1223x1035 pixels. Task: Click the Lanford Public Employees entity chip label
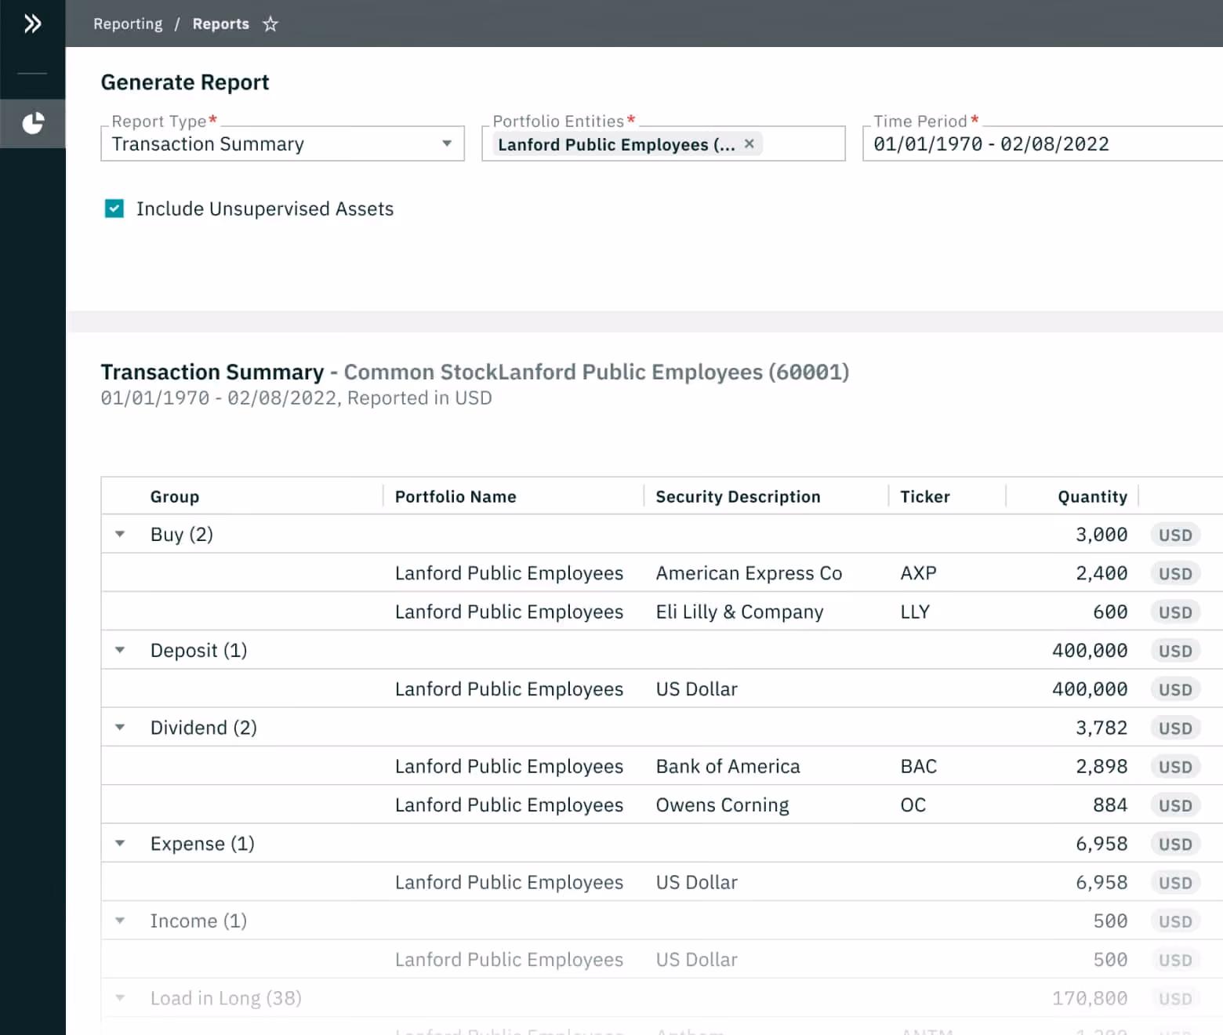(x=616, y=144)
